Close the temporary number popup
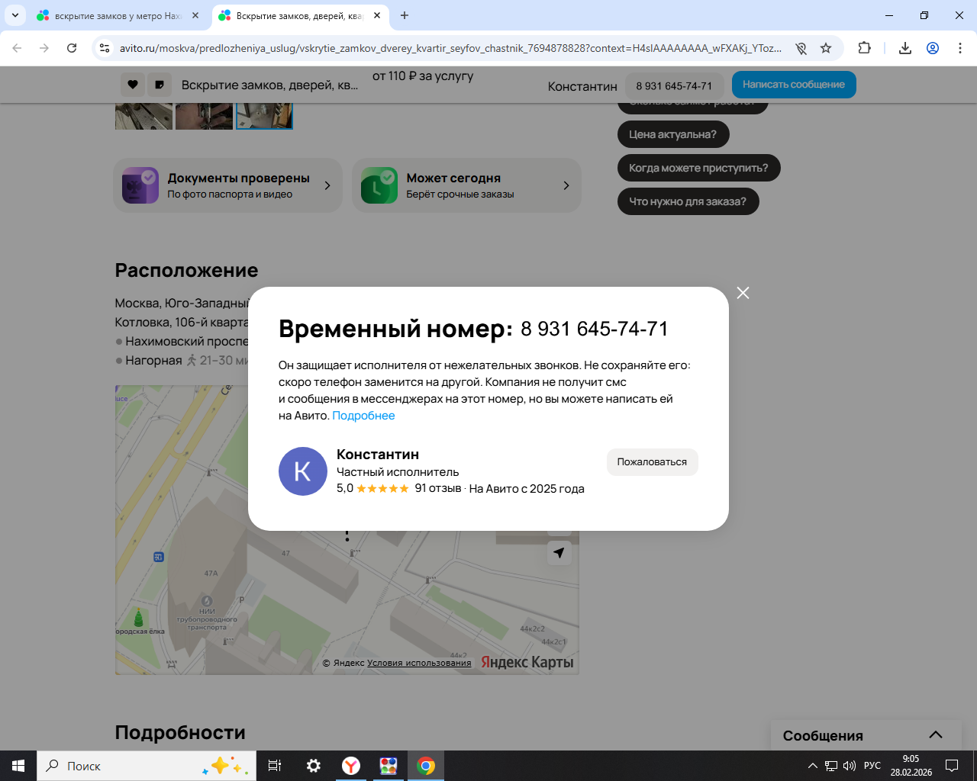Screen dimensions: 977x781 tap(743, 293)
